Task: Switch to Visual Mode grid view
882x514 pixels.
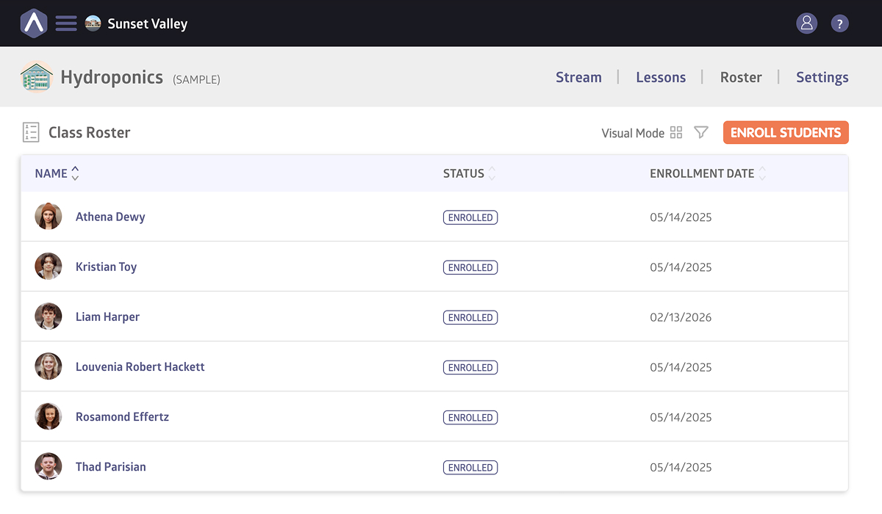Action: coord(676,133)
